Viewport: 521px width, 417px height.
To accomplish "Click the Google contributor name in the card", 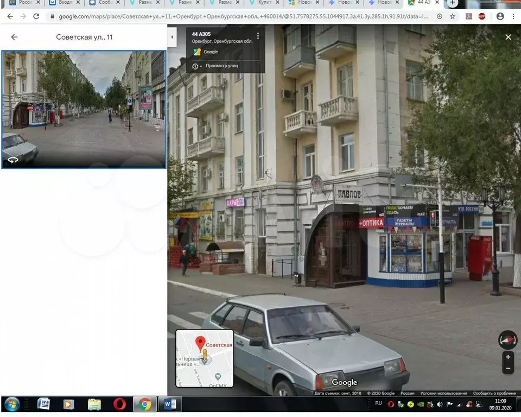I will (x=211, y=52).
